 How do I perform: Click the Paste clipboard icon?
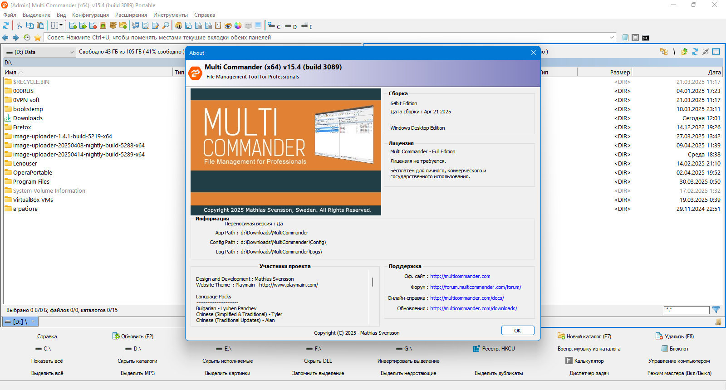pyautogui.click(x=40, y=25)
